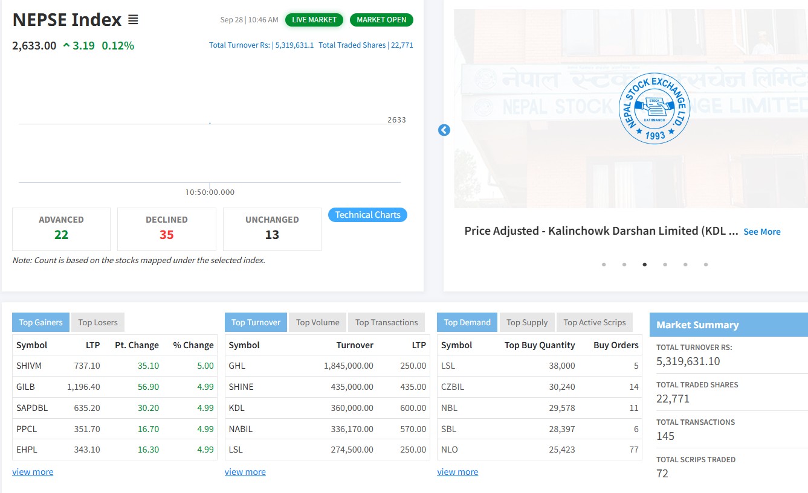Open the NEPSE Index list menu icon
Image resolution: width=808 pixels, height=493 pixels.
click(x=133, y=20)
